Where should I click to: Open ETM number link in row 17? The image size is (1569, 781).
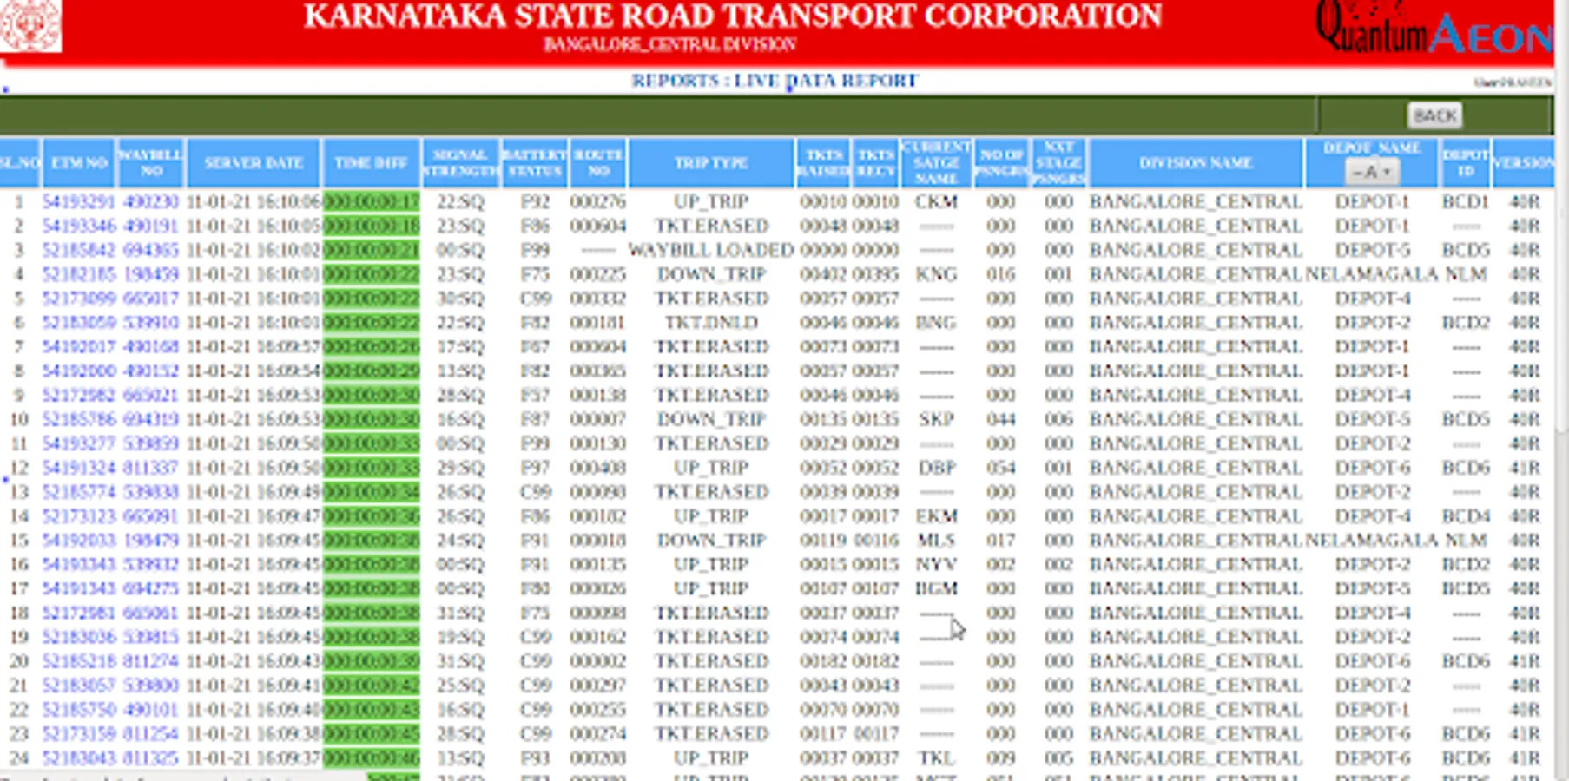(x=78, y=589)
